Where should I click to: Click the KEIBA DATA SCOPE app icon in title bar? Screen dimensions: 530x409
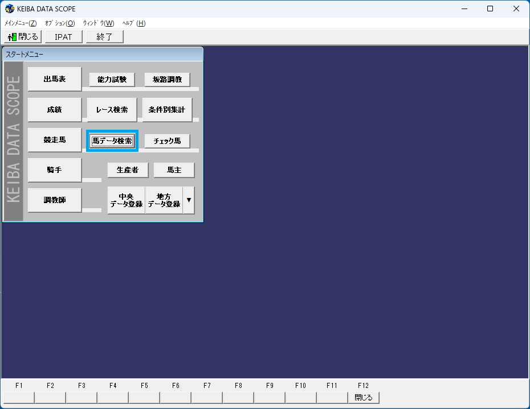point(10,9)
